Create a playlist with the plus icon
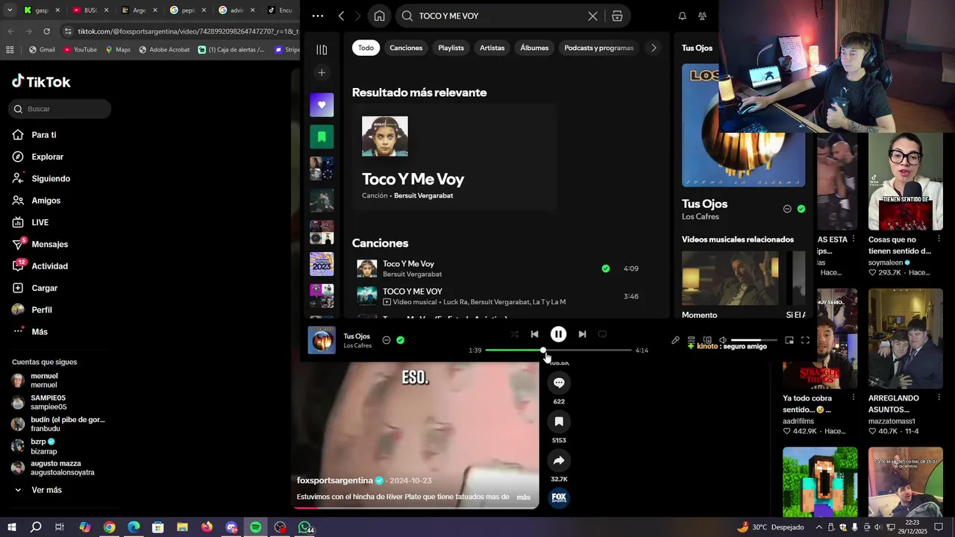This screenshot has height=537, width=955. click(322, 72)
